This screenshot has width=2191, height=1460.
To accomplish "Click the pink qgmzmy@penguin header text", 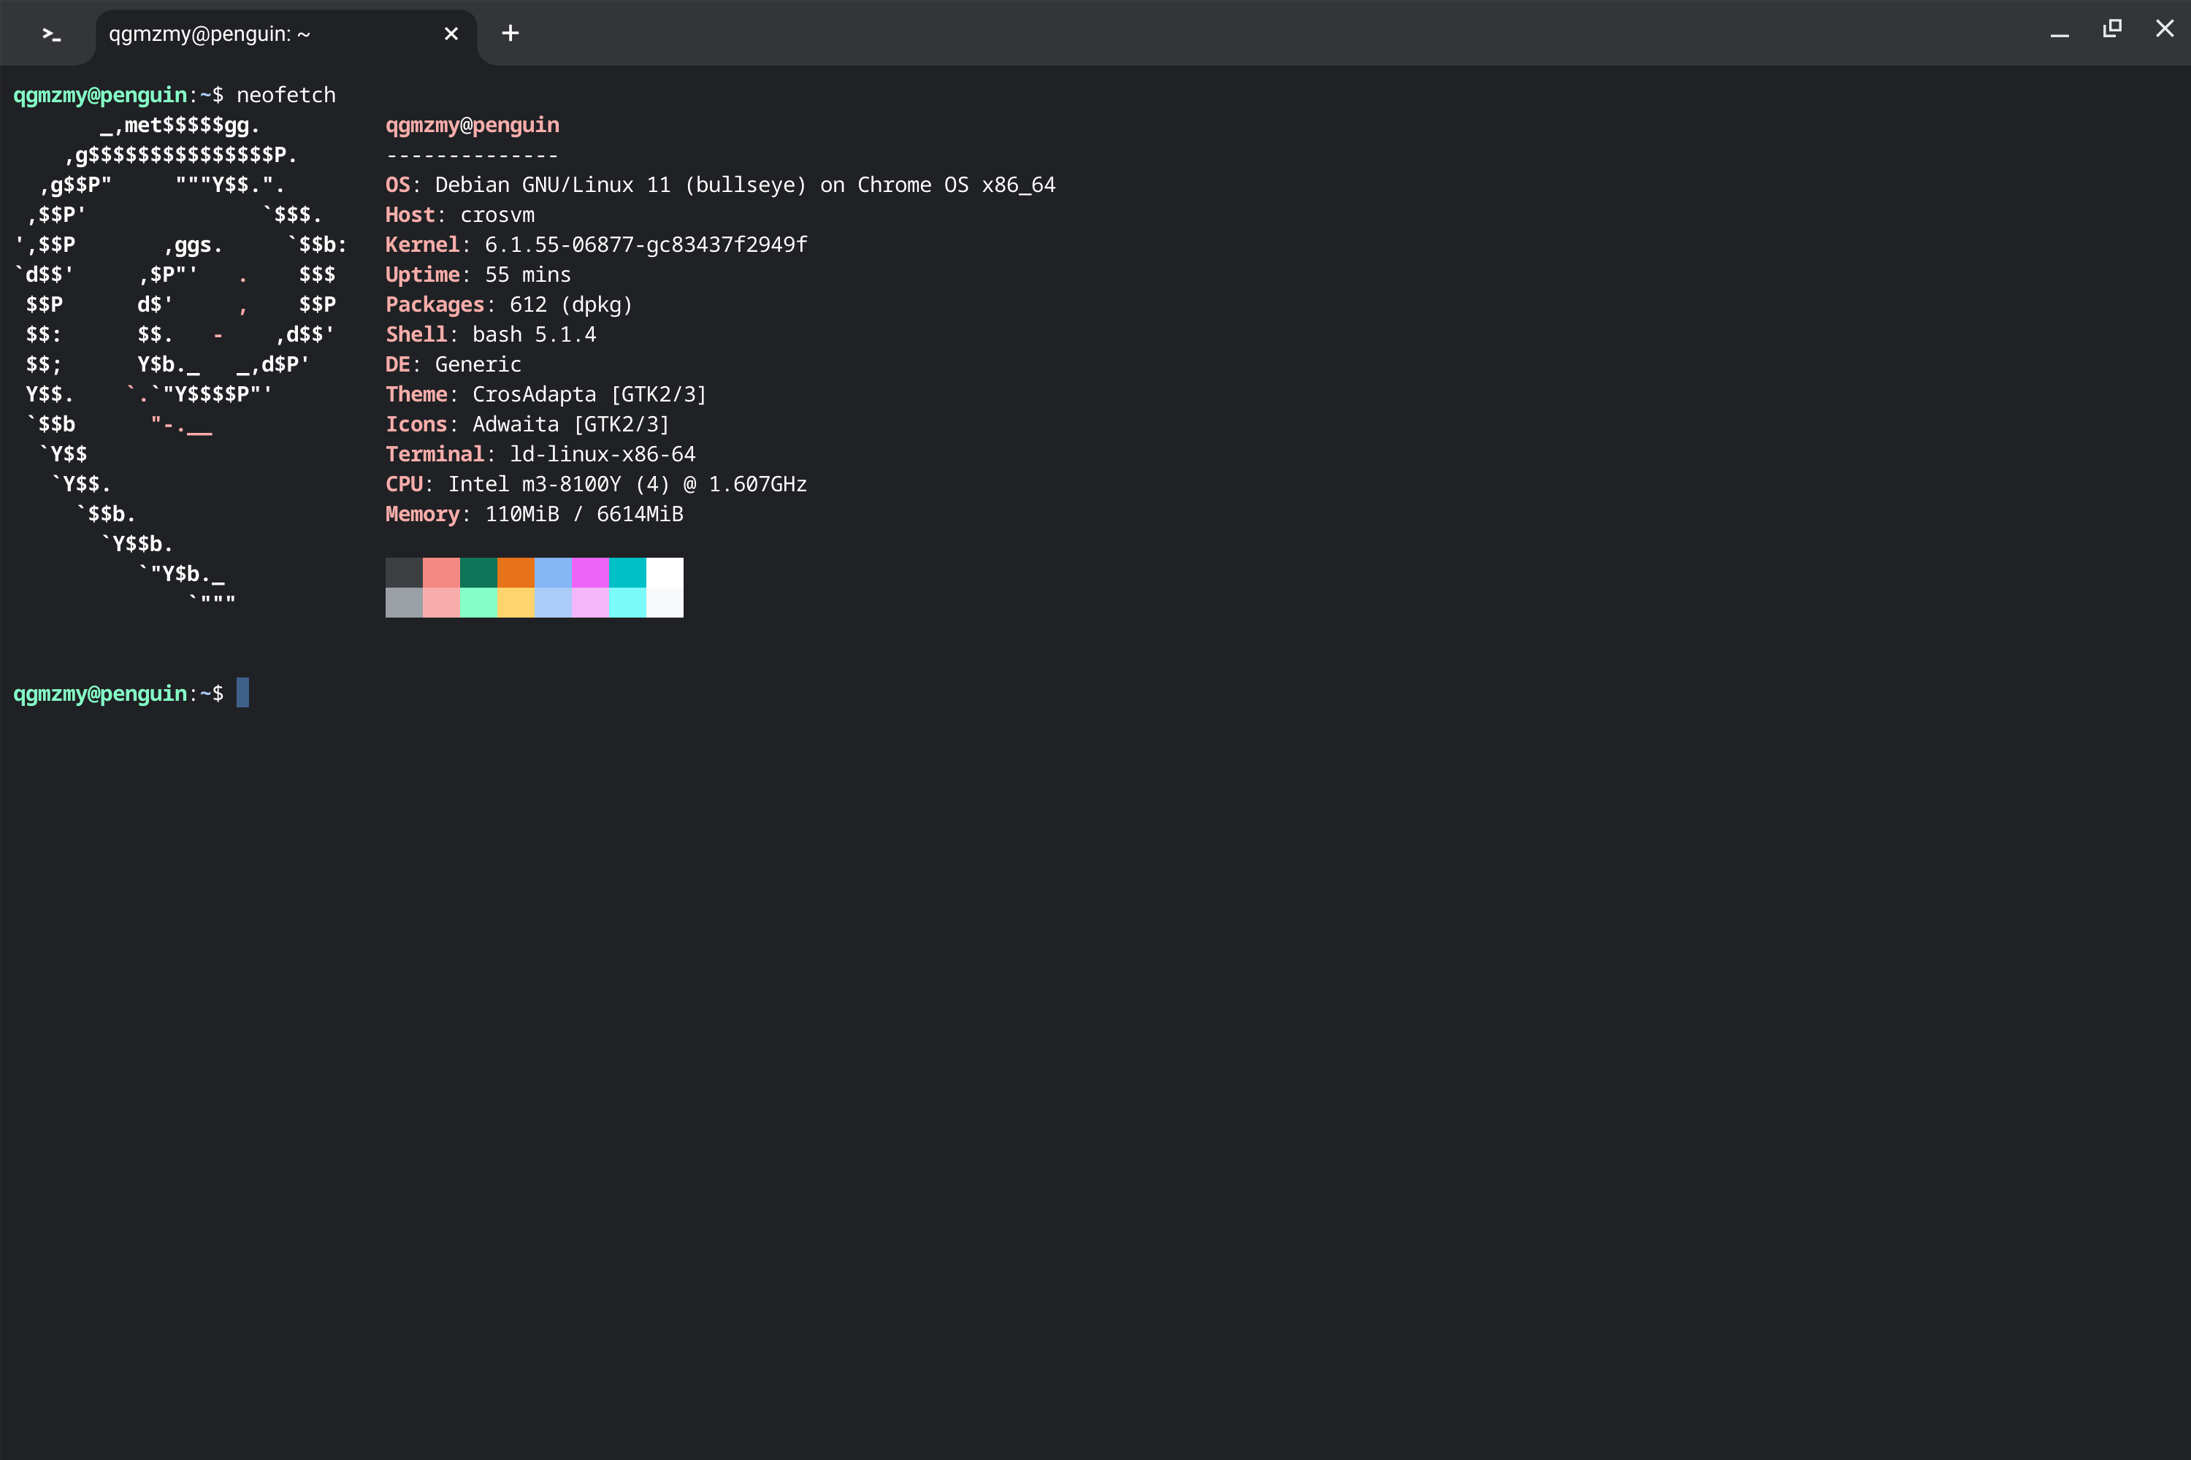I will point(473,126).
